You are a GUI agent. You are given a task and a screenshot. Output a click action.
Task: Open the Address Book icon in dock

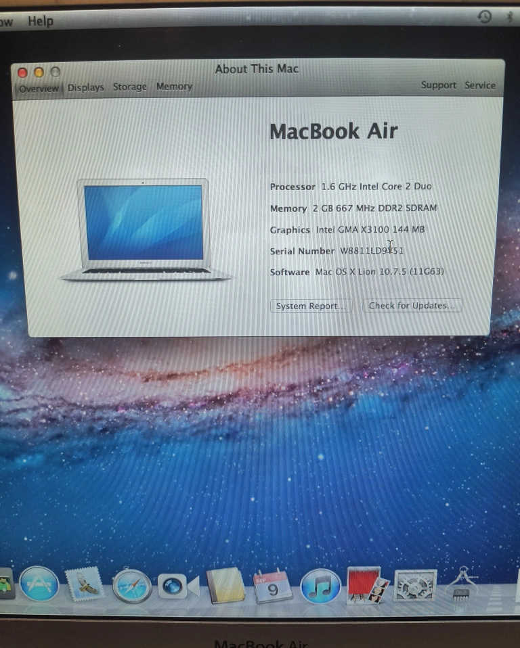pos(225,586)
